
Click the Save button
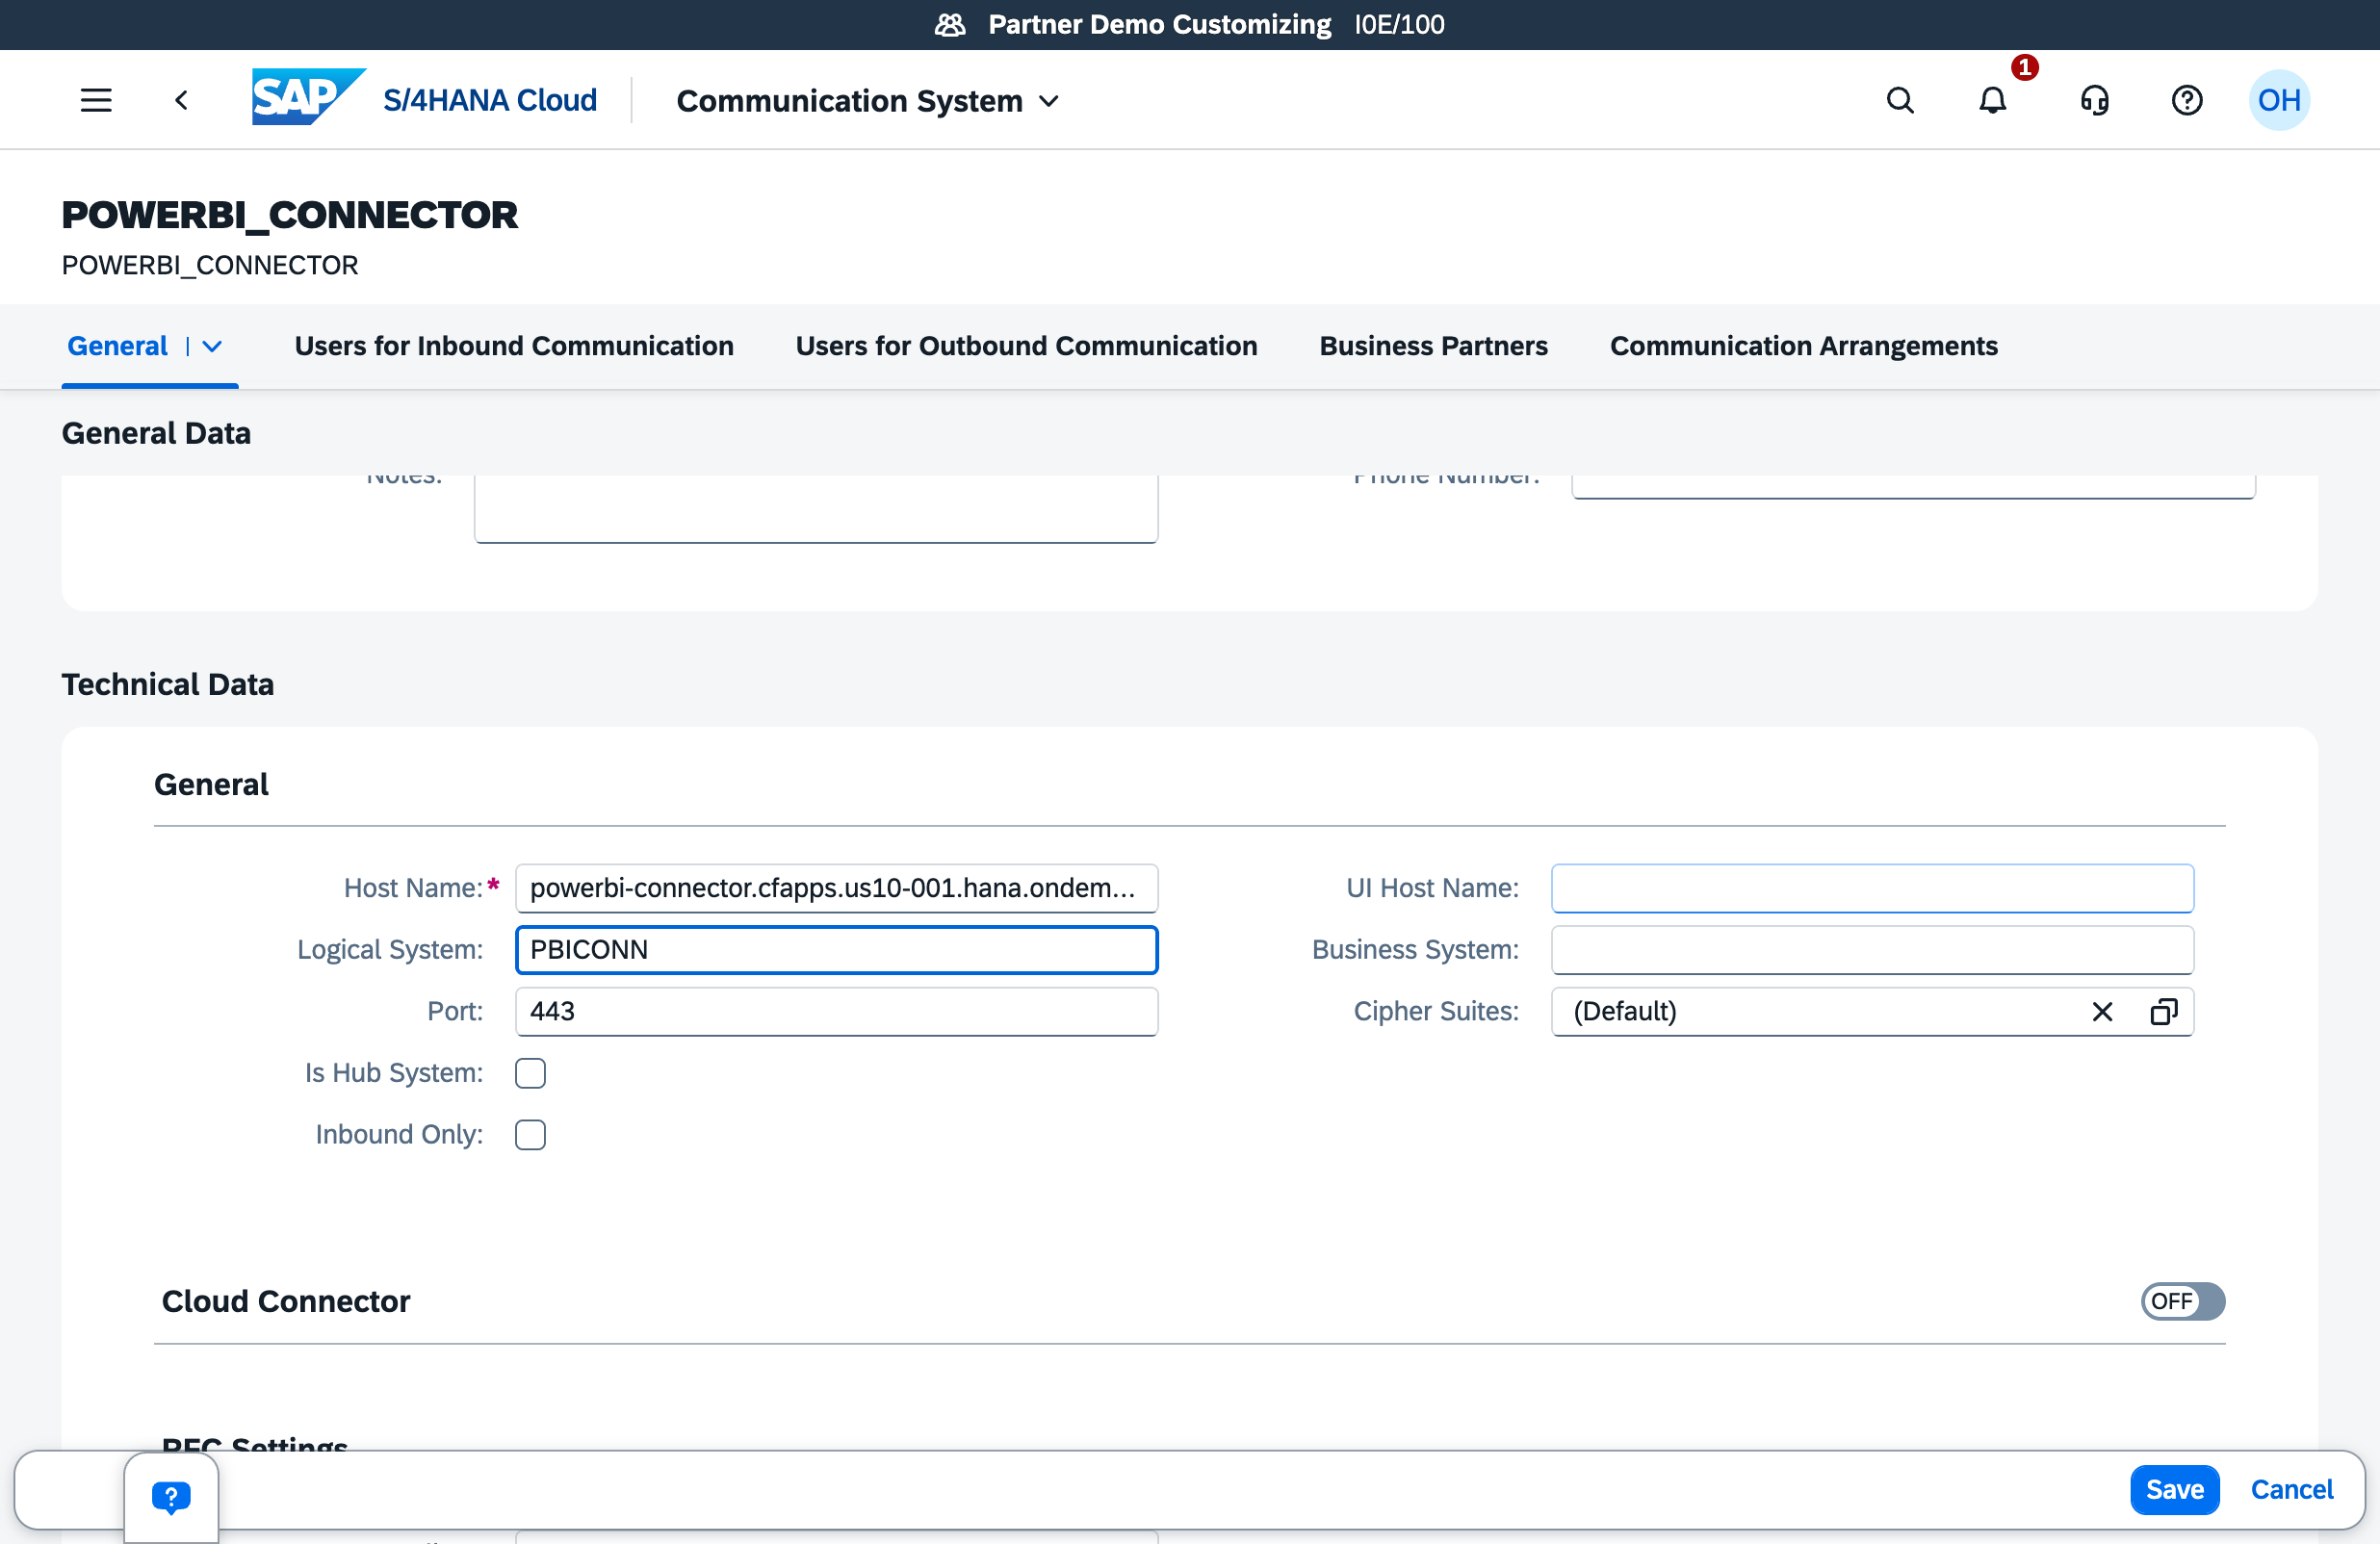point(2174,1489)
